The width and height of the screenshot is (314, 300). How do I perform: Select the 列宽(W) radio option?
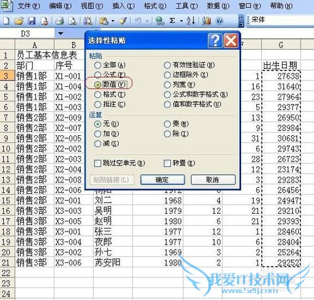(x=180, y=84)
